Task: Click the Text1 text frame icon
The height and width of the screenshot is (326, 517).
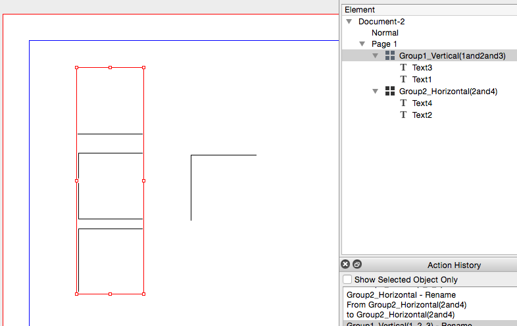Action: [x=404, y=80]
